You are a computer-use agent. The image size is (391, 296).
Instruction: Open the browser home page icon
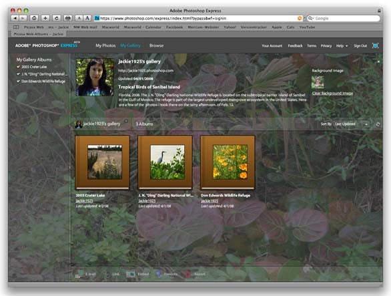(34, 18)
